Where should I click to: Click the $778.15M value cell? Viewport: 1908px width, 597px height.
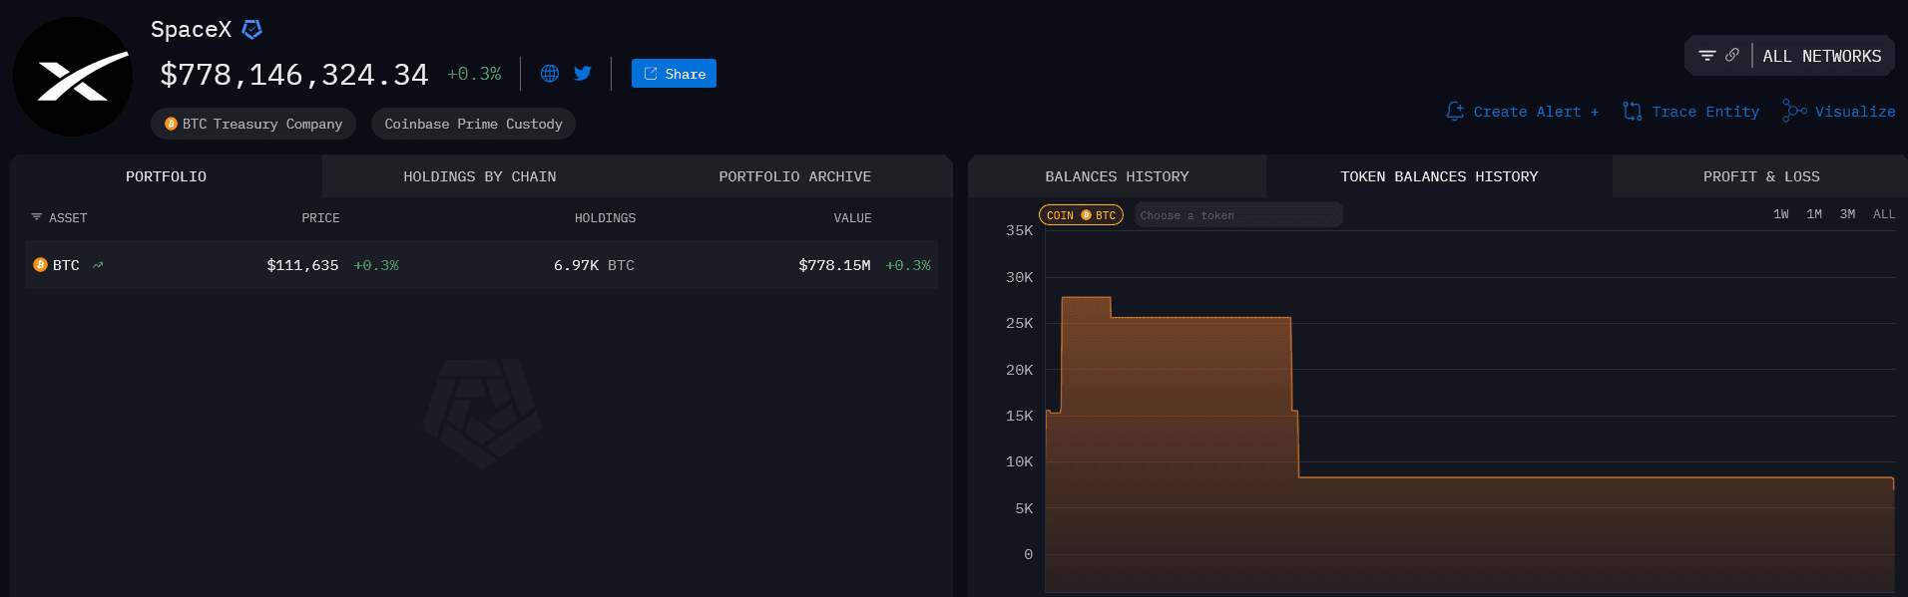834,265
